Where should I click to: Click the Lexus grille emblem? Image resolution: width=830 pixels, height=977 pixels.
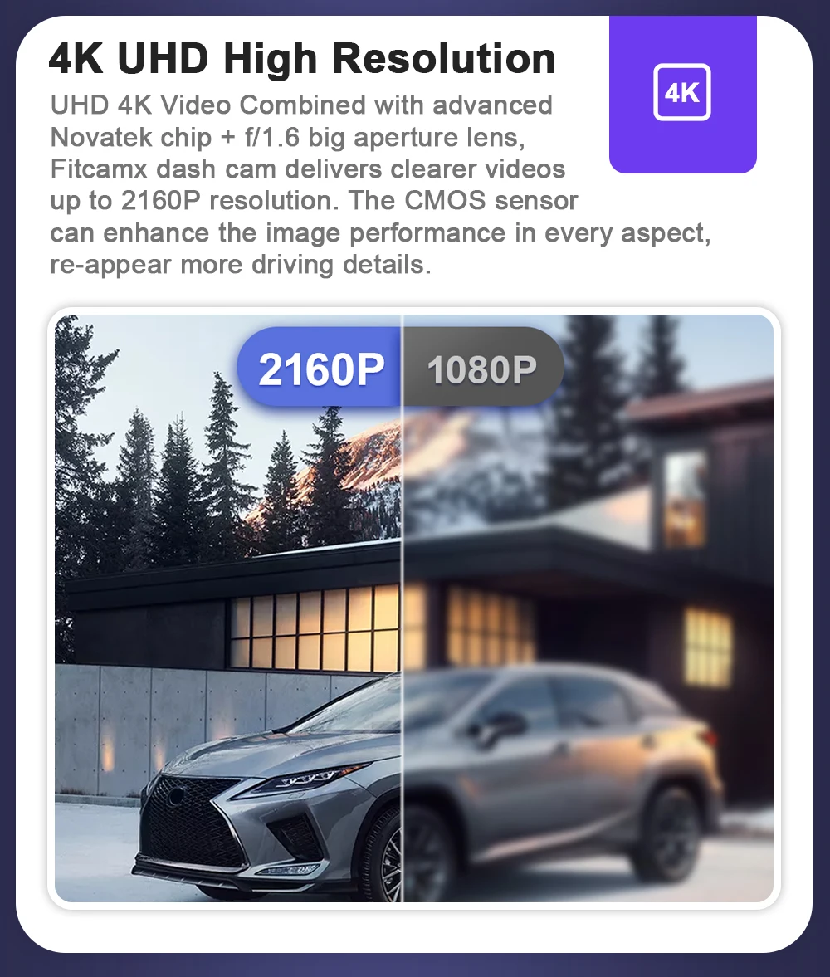click(x=178, y=795)
